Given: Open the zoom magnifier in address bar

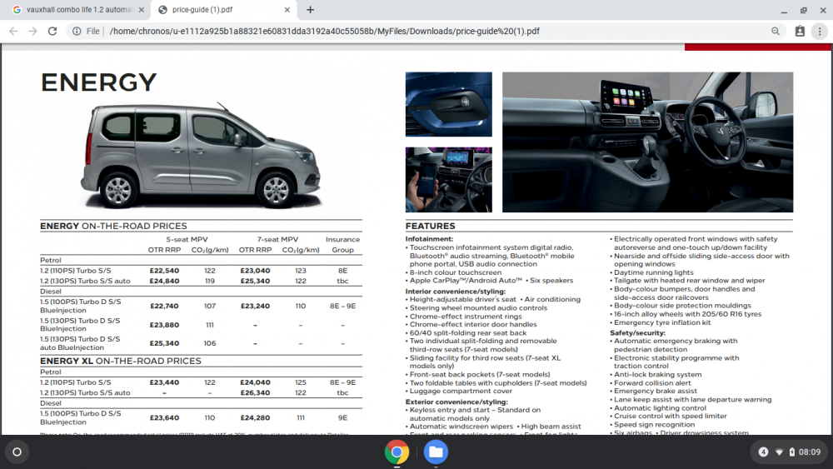Looking at the screenshot, I should [776, 32].
